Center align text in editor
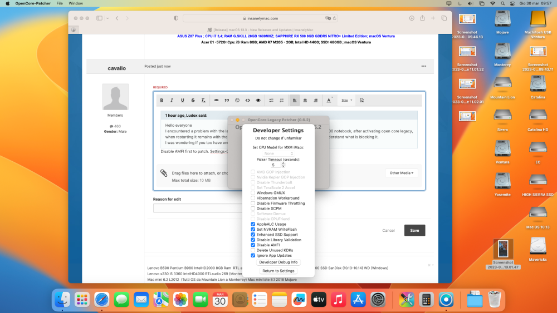Viewport: 557px width, 313px height. [x=305, y=100]
